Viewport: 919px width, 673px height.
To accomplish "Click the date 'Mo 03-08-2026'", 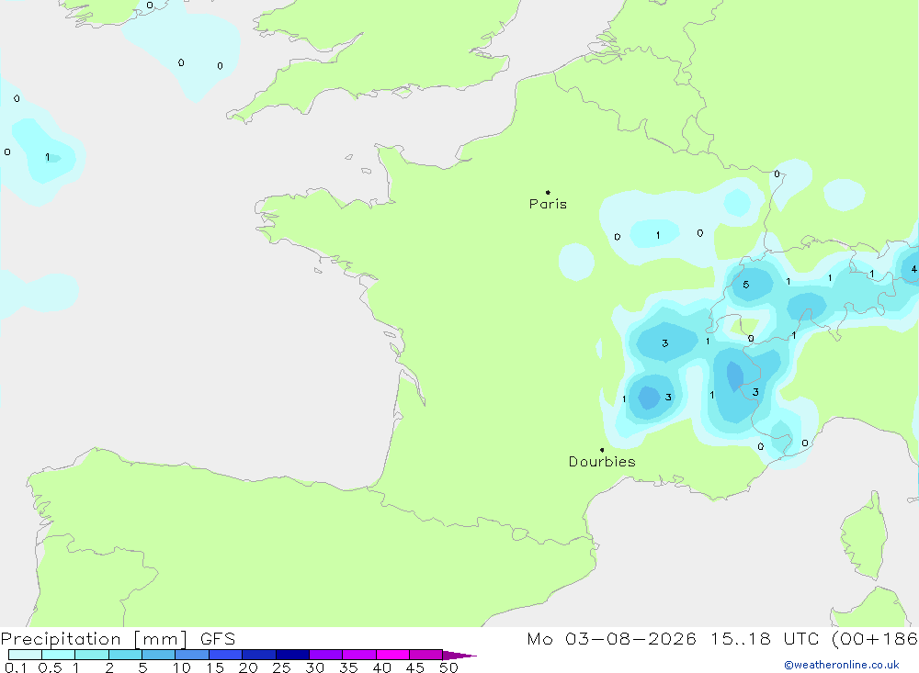I will tap(611, 639).
